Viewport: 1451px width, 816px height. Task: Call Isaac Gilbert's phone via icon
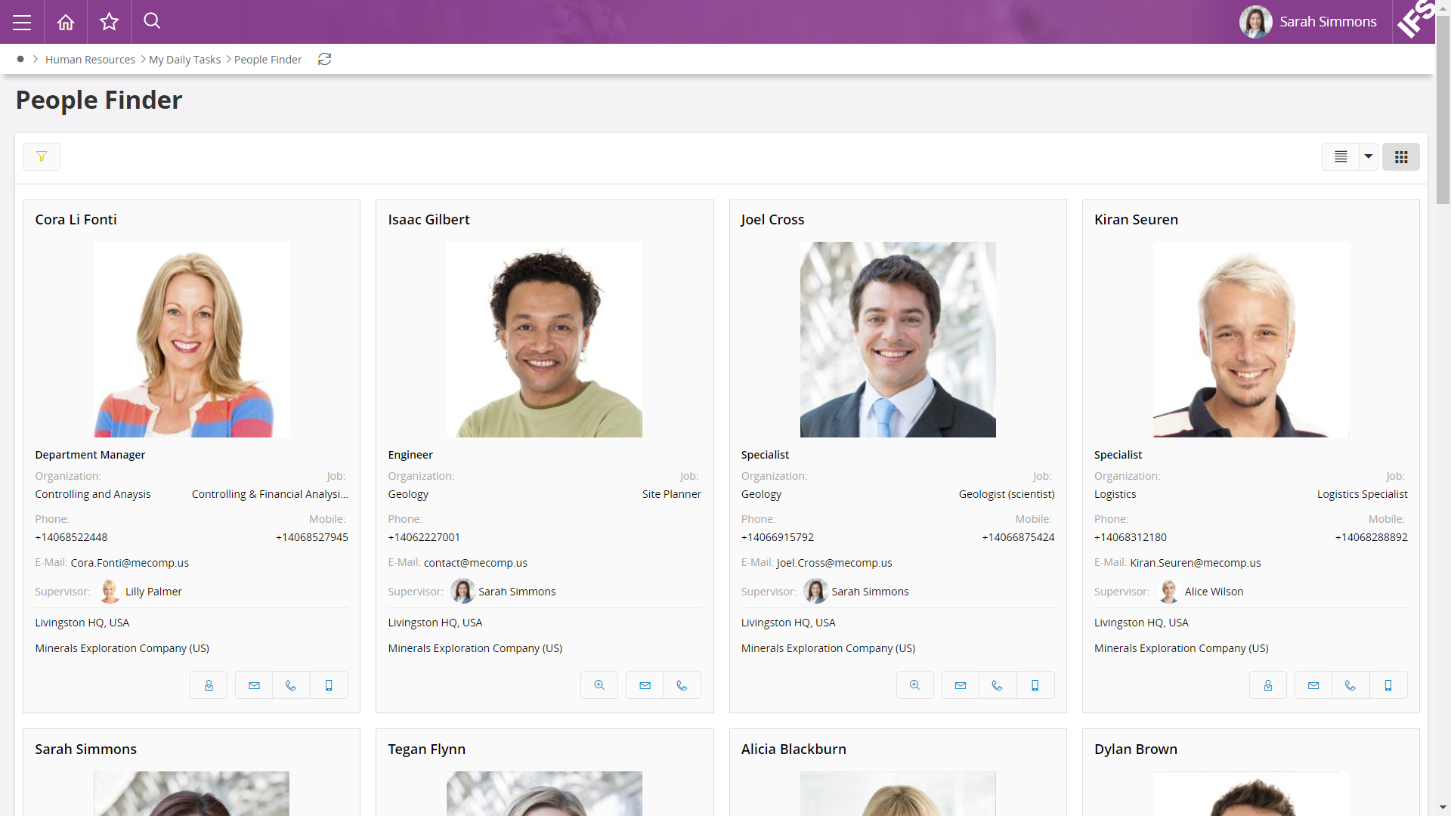coord(682,685)
